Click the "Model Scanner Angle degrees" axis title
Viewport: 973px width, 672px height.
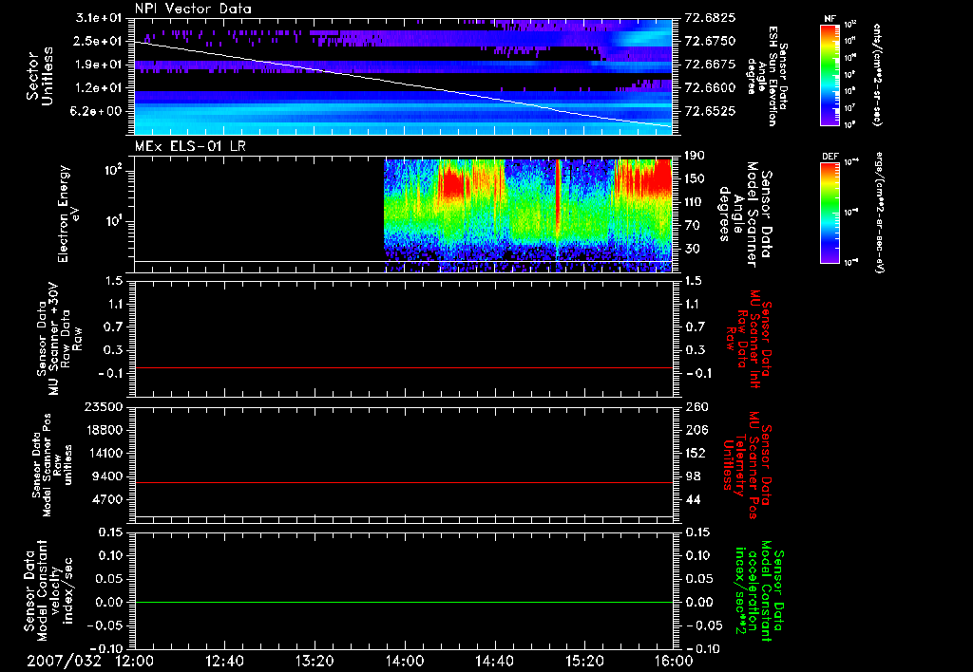pos(745,215)
